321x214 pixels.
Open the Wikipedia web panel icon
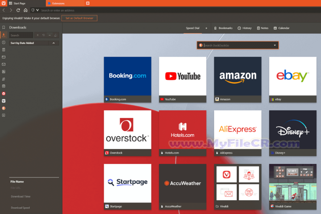[4, 101]
